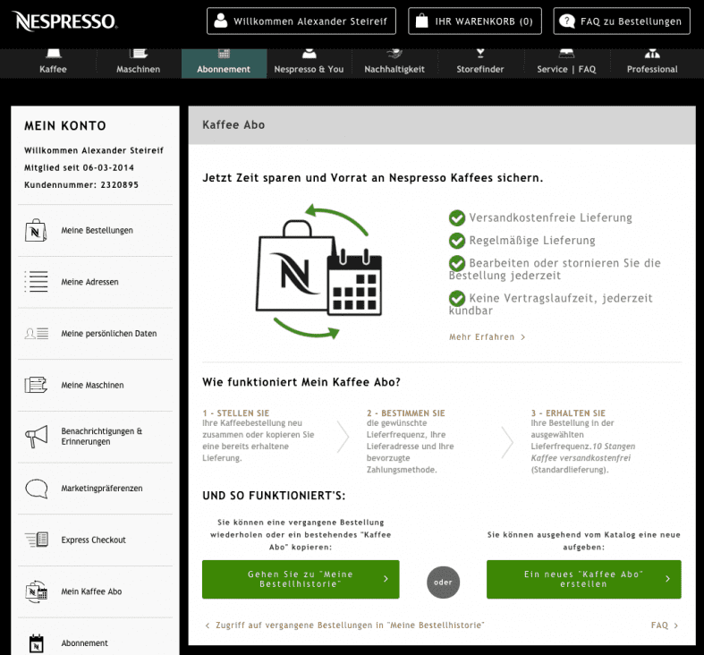Click the Meine persönlichen Daten icon

click(37, 334)
